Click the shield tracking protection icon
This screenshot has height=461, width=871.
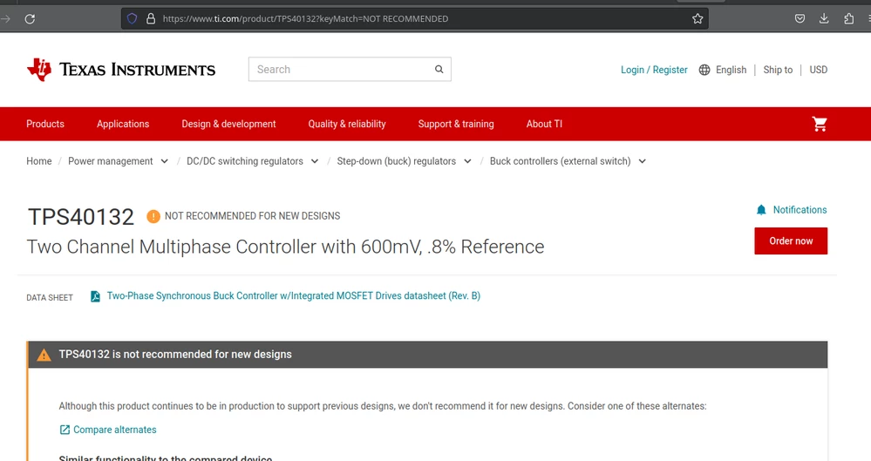tap(133, 18)
